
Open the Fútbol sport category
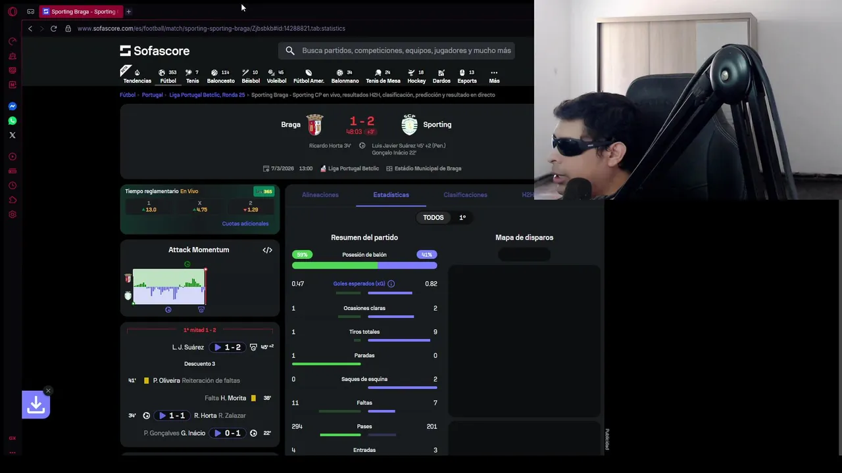point(168,76)
